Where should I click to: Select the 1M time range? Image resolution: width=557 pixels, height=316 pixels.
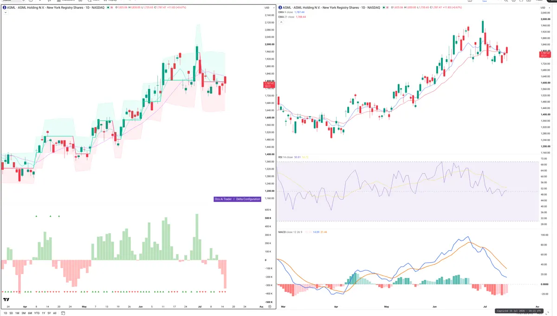(x=17, y=313)
